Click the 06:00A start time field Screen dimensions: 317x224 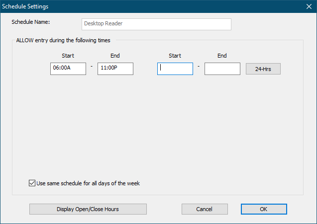(x=68, y=69)
